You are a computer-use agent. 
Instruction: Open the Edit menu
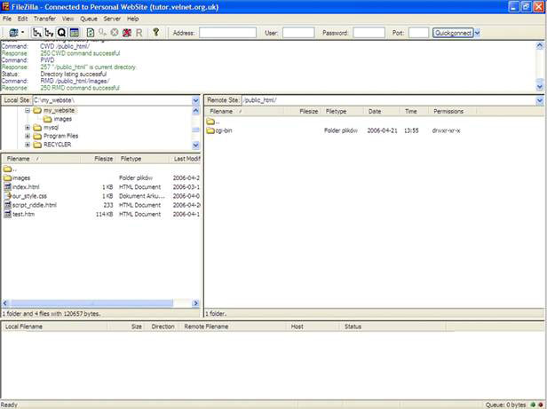(23, 19)
